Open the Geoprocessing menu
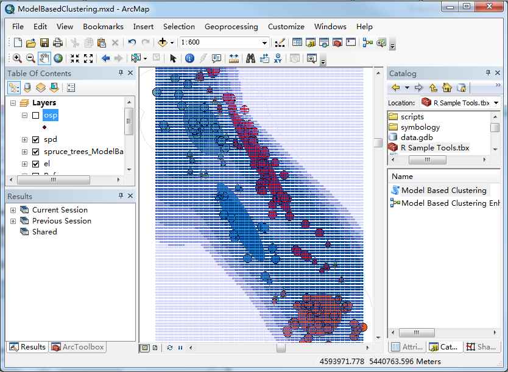This screenshot has width=508, height=372. 231,27
